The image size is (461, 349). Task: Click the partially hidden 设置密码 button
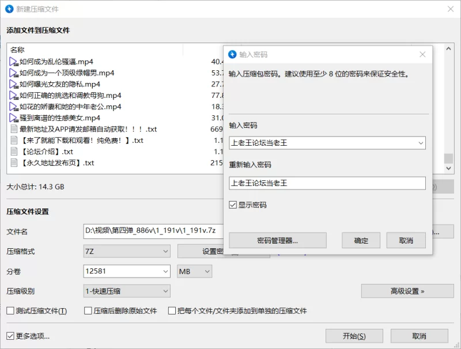(201, 252)
